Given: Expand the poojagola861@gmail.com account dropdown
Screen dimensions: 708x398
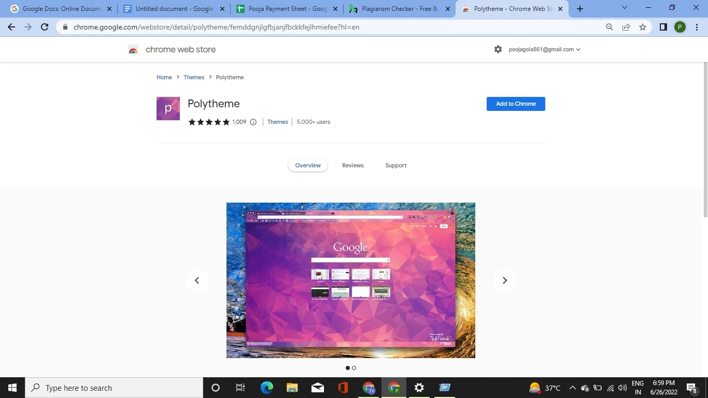Looking at the screenshot, I should point(544,49).
